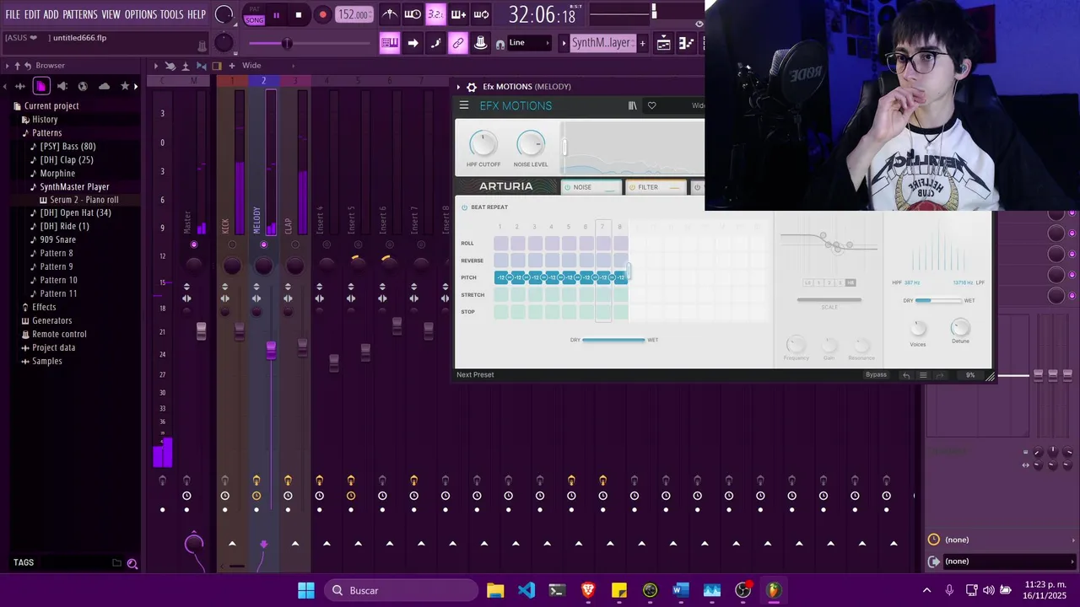Open FL Studio from the Windows taskbar
The height and width of the screenshot is (607, 1080).
(x=773, y=590)
